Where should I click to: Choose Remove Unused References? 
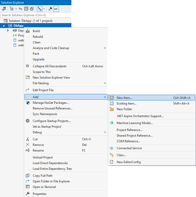tap(66, 108)
